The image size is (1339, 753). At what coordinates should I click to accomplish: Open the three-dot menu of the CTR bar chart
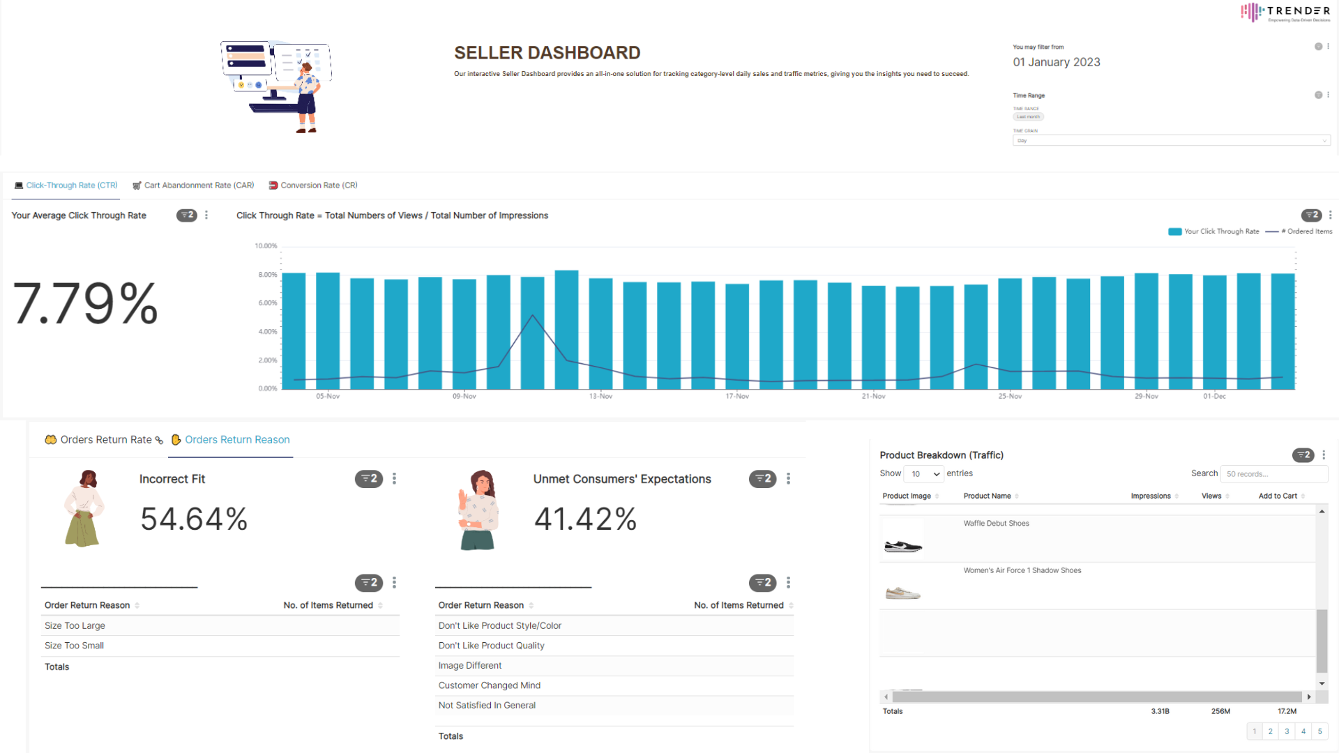tap(1330, 215)
